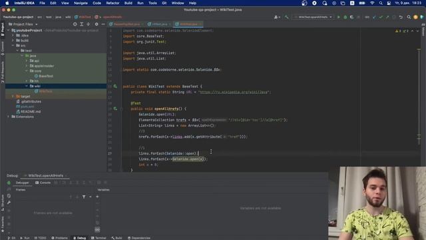Click run gutter icon beside openAllHrefs method
The image size is (426, 240).
115,109
